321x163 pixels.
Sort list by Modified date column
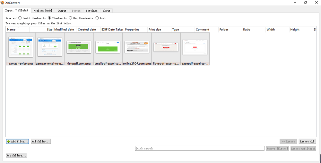point(64,30)
